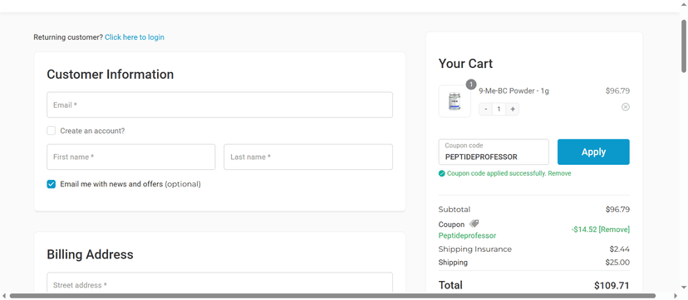Click [Remove] next to the -$14.52 discount

[x=614, y=230]
